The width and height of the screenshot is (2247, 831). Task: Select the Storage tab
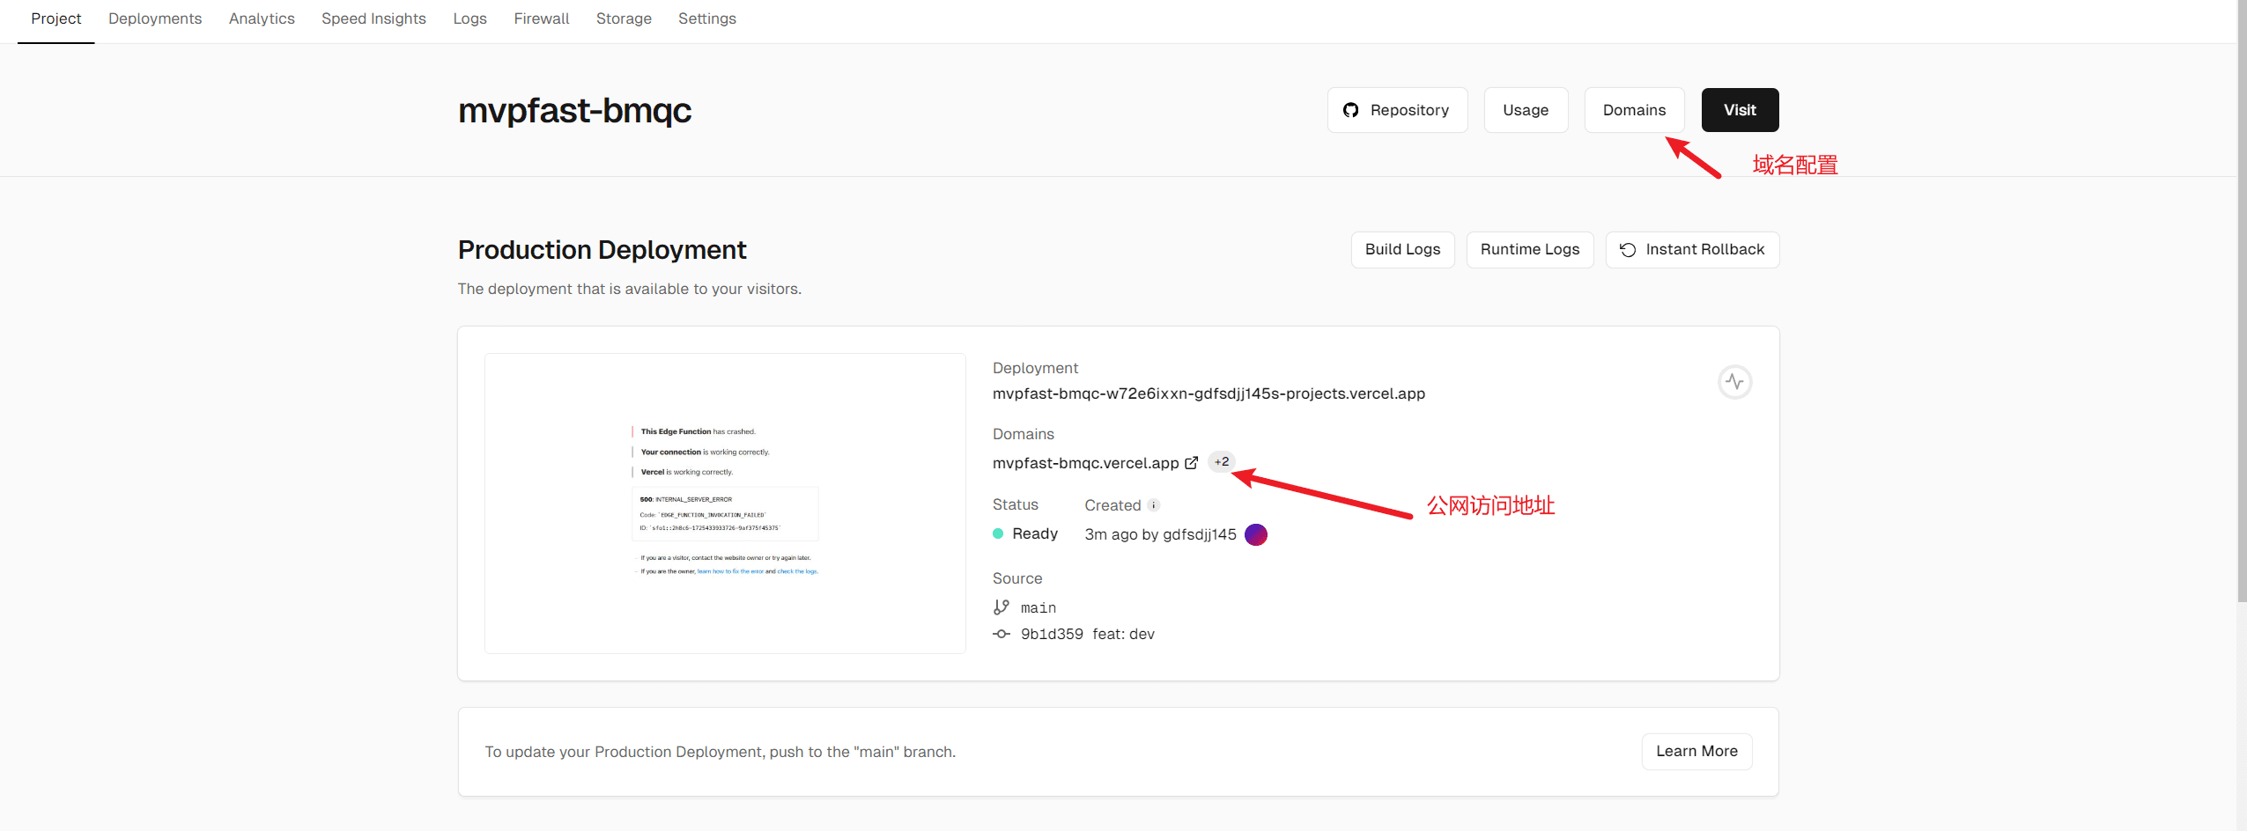pos(624,18)
